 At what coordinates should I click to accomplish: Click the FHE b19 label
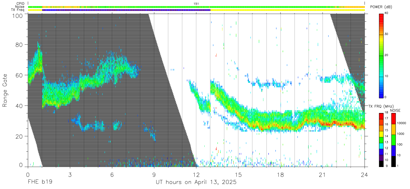pyautogui.click(x=40, y=182)
